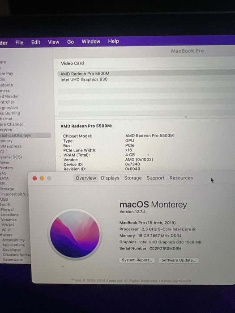Click MacBook Pro (16-inch, 2019) model text

click(x=147, y=223)
